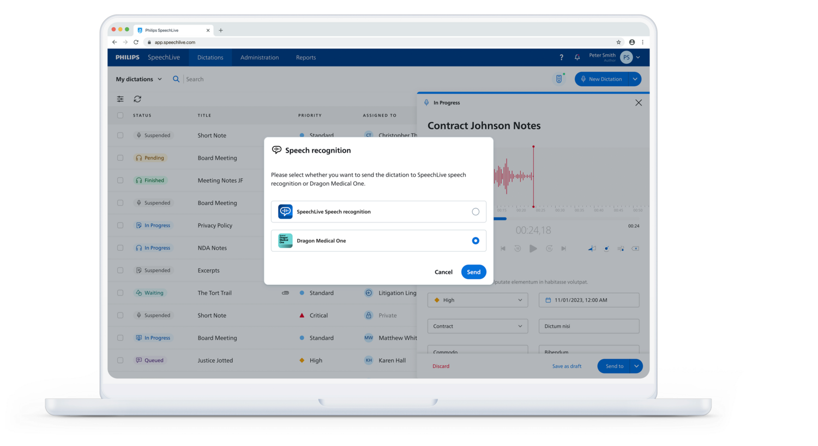818x446 pixels.
Task: Select SpeechLive Speech recognition radio button
Action: coord(476,212)
